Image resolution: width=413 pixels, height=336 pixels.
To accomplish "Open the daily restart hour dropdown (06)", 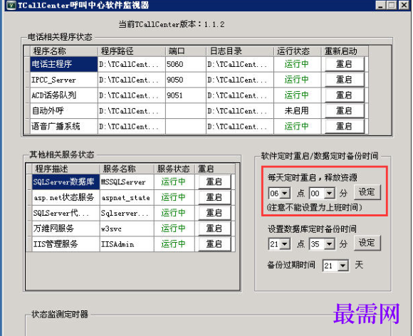I will pyautogui.click(x=285, y=194).
